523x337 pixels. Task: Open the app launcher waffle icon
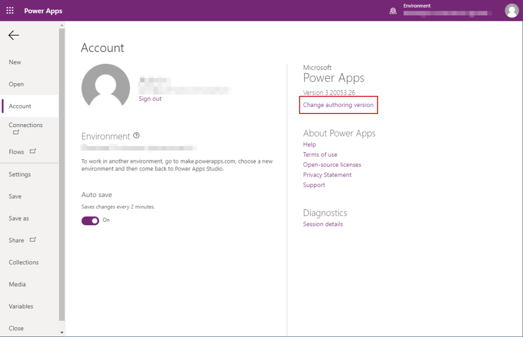[10, 11]
